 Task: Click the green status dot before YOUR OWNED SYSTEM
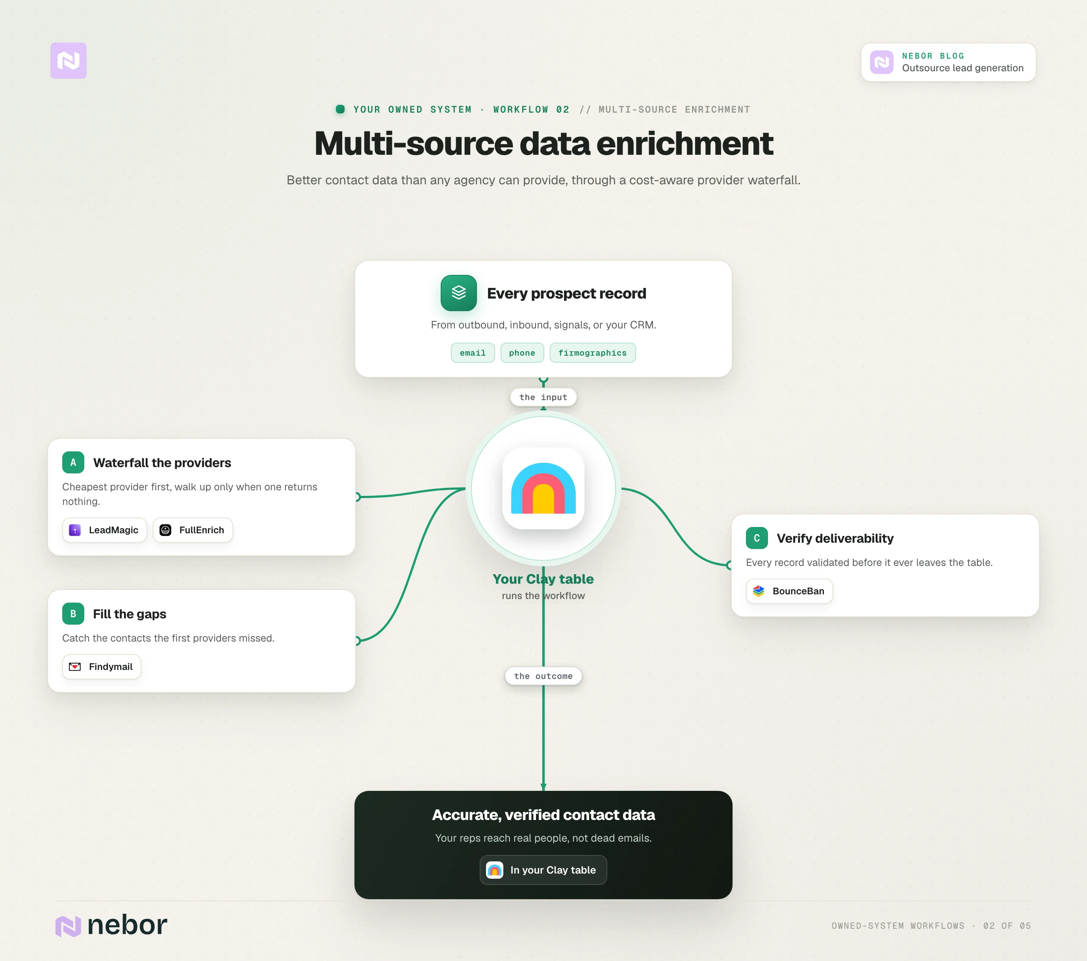tap(340, 109)
